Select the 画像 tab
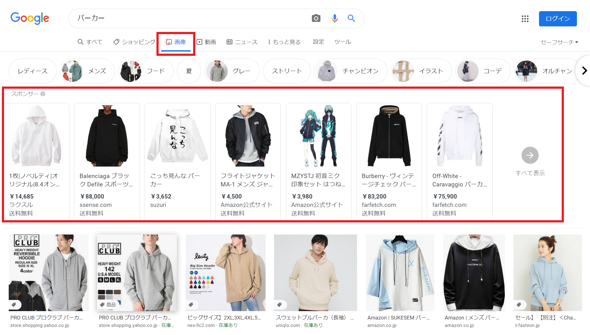This screenshot has width=590, height=335. [x=176, y=42]
